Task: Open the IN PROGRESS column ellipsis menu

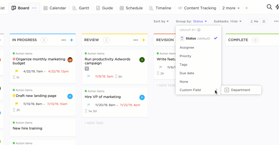Action: click(x=64, y=40)
